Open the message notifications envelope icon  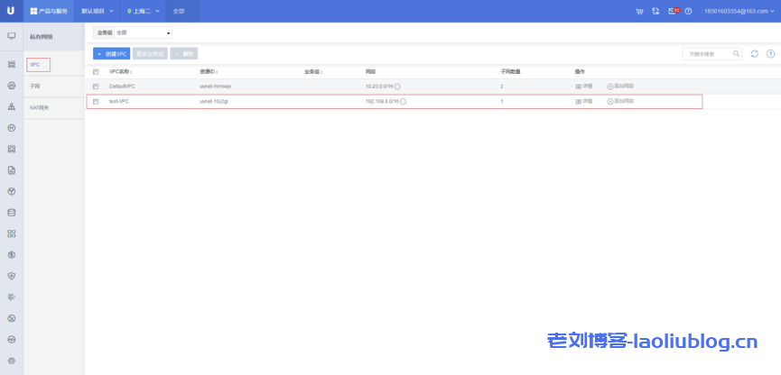click(x=673, y=12)
